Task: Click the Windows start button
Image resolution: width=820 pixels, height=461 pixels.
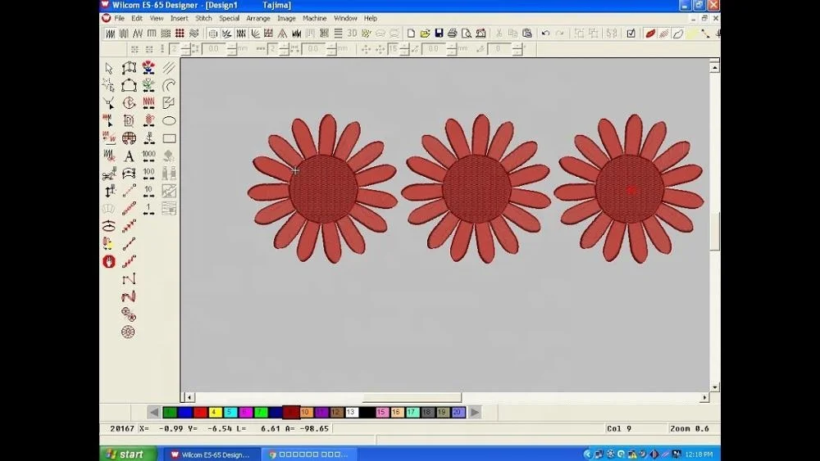Action: click(129, 454)
